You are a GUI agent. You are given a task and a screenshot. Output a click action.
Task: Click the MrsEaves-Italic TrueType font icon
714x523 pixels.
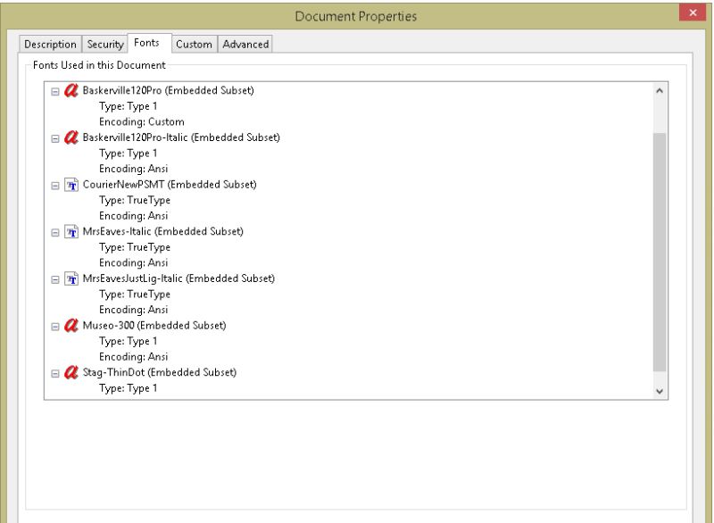click(x=71, y=232)
